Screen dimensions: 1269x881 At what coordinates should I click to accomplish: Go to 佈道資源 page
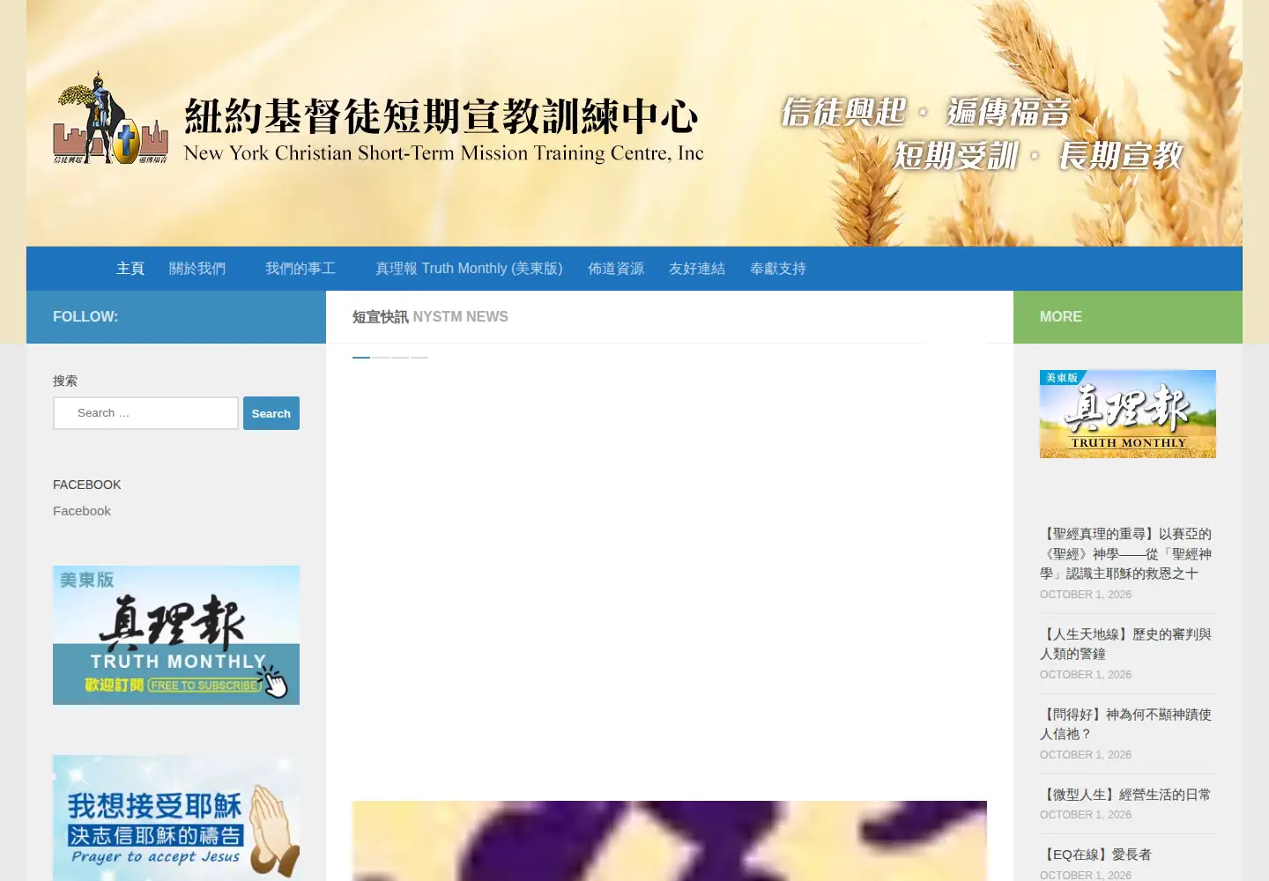pyautogui.click(x=616, y=269)
